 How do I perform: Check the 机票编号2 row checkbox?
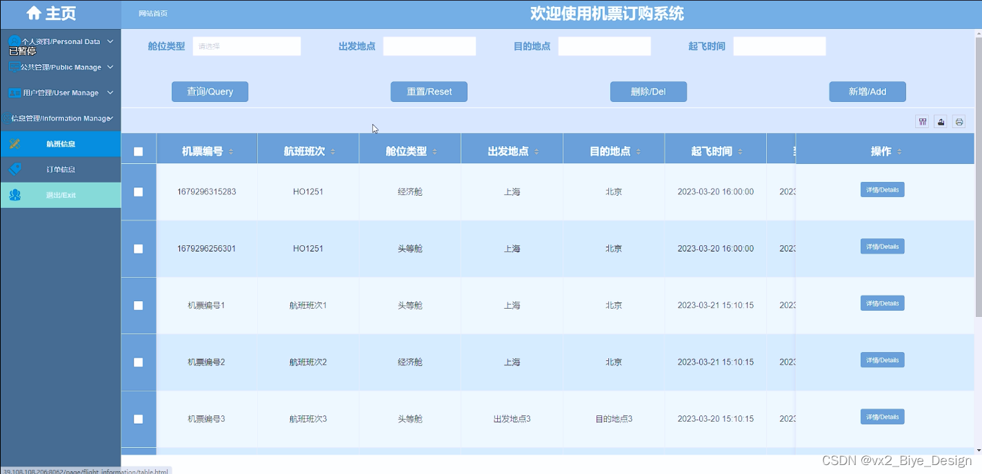pos(139,362)
